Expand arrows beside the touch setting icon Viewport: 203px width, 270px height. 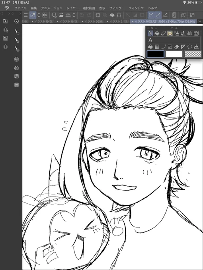coord(39,15)
